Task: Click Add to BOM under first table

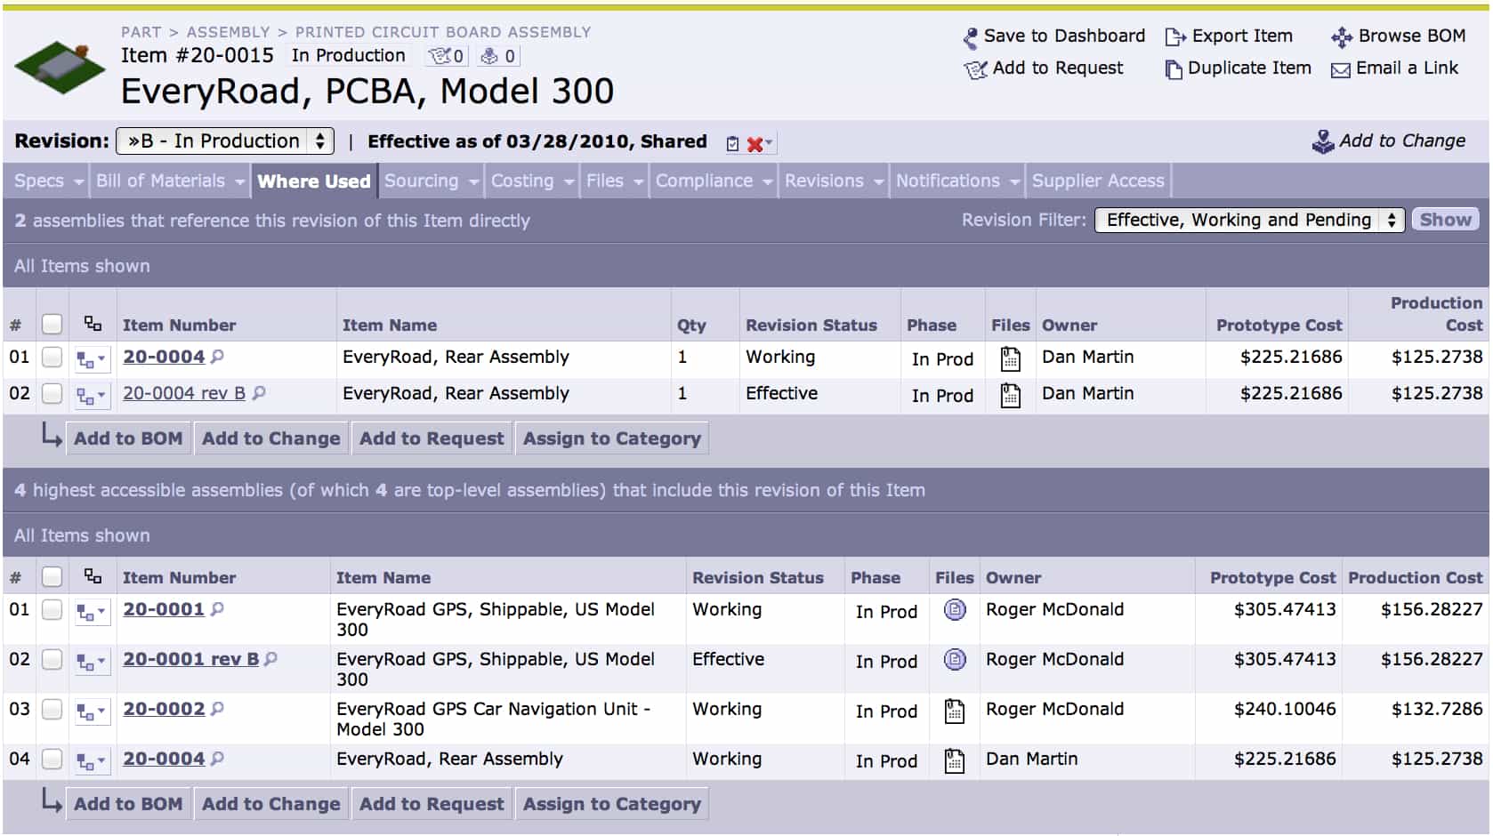Action: click(128, 438)
